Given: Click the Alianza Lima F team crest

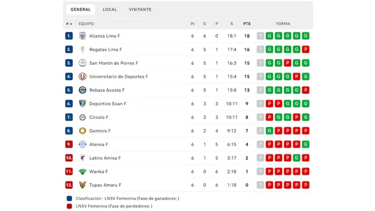Looking at the screenshot, I should click(82, 36).
